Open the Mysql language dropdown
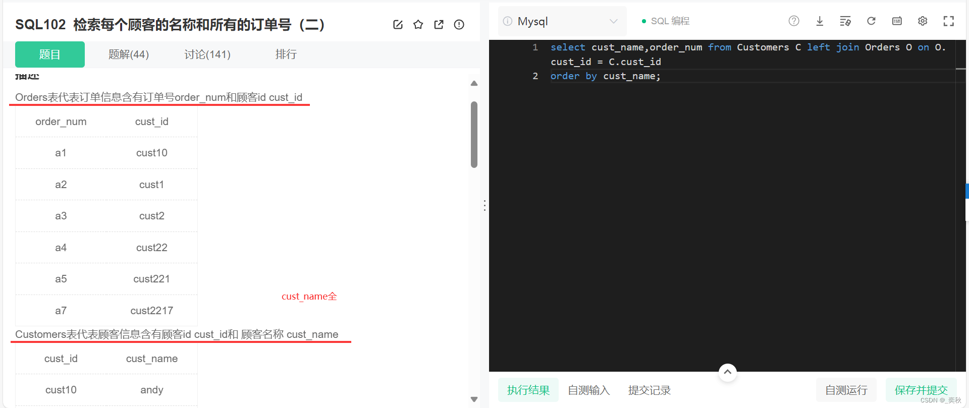 [x=563, y=21]
